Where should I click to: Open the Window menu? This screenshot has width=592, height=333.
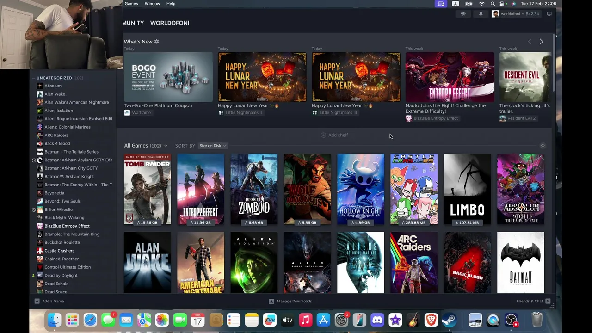(152, 4)
